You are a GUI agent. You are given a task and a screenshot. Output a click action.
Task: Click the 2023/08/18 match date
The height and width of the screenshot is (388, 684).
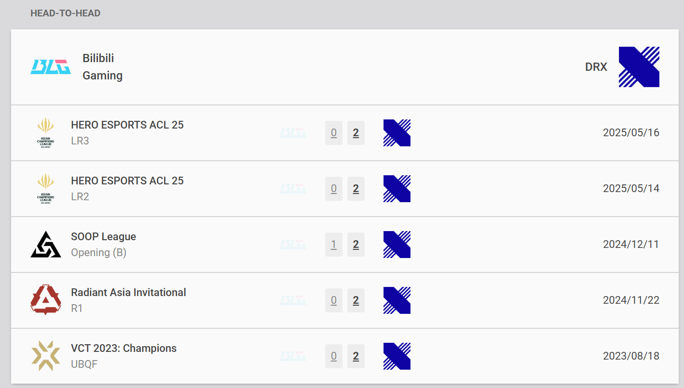631,356
